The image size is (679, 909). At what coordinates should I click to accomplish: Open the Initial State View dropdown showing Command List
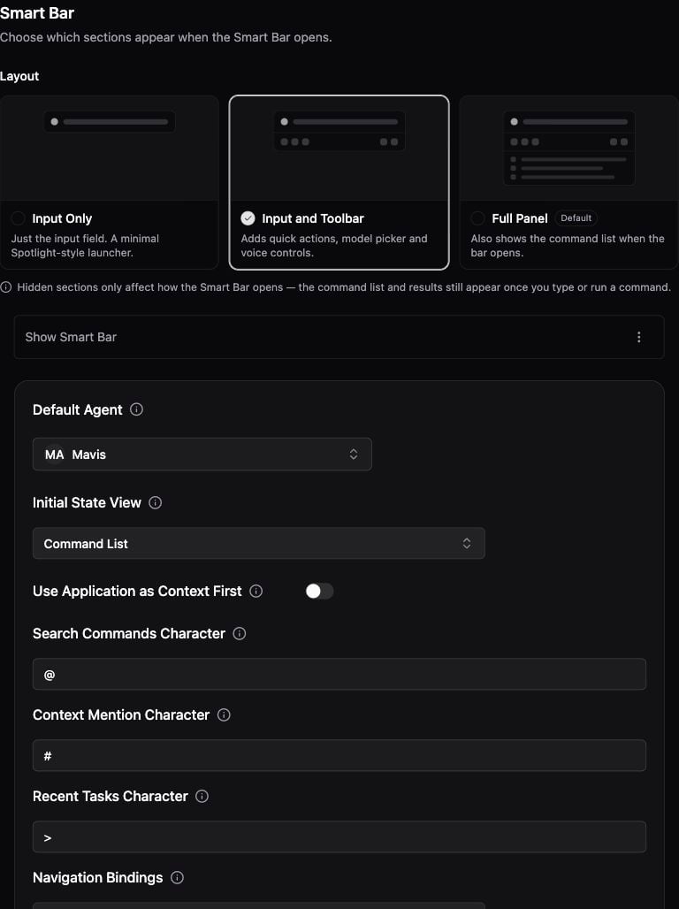pos(259,543)
